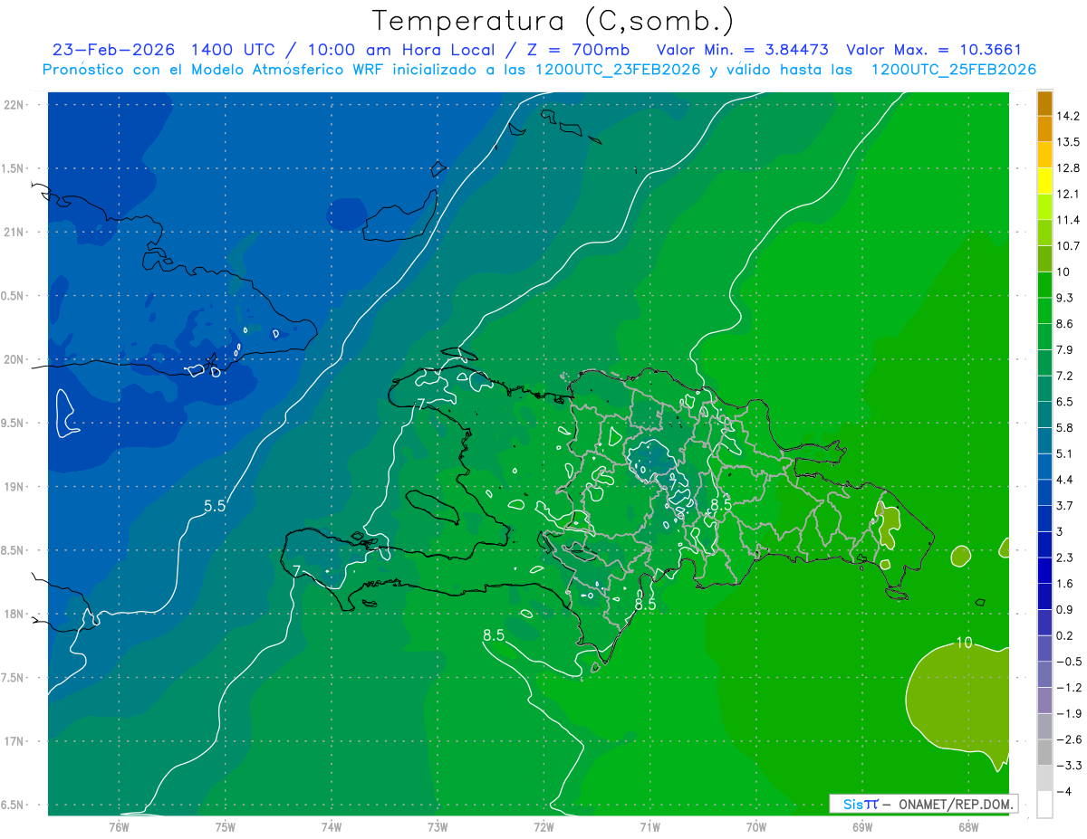Click the 73W longitude axis label
This screenshot has height=839, width=1087.
(438, 826)
